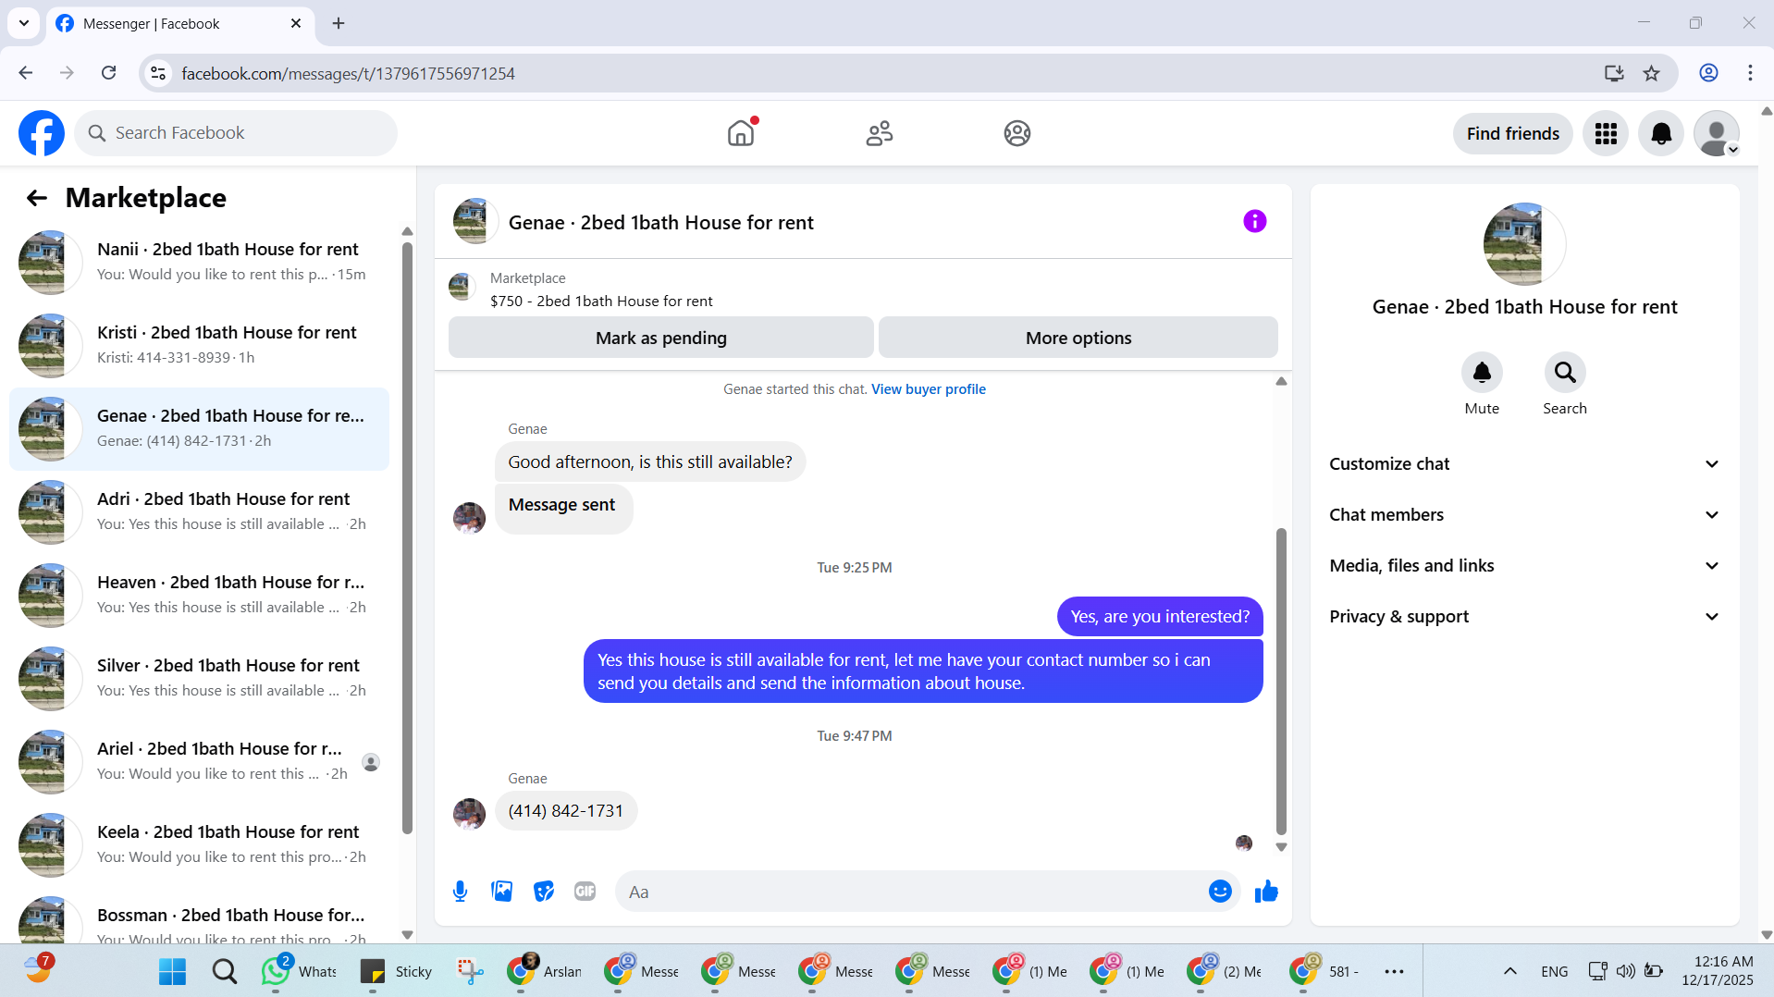Click More options button
Viewport: 1774px width, 997px height.
(1078, 338)
